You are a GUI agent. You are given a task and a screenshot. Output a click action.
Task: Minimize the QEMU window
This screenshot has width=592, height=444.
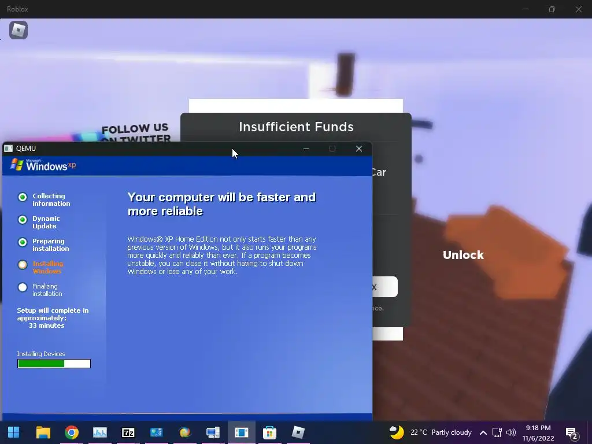(x=306, y=149)
